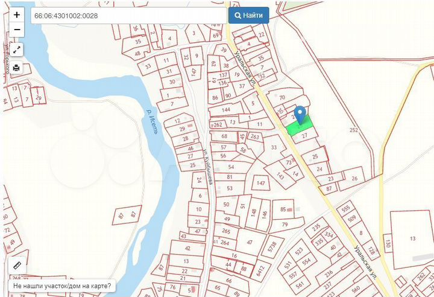This screenshot has width=434, height=297.
Task: Open the 'Не нашли участок/дом на карте?' link
Action: (62, 286)
